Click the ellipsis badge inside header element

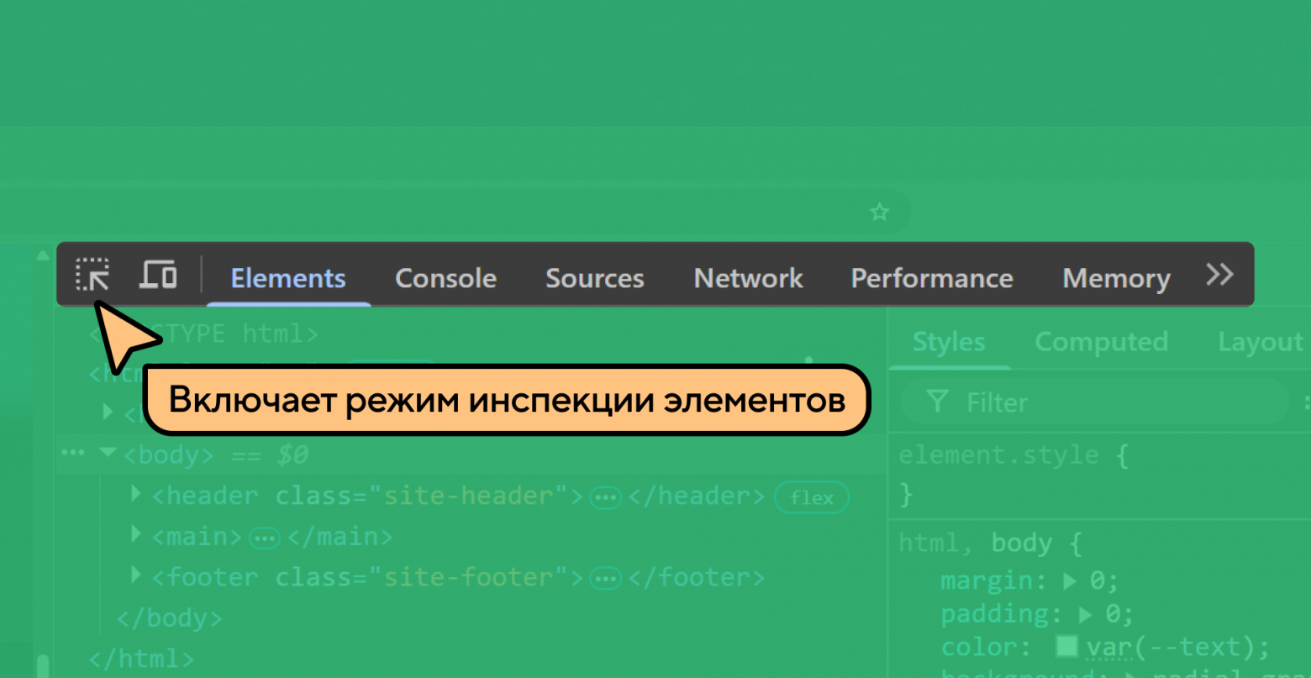605,498
